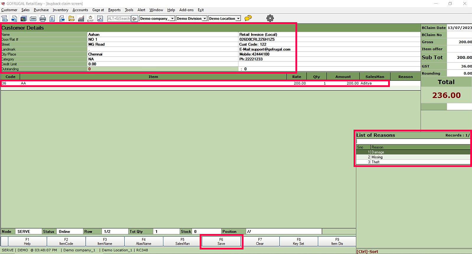Select the Missing reason row

pos(413,157)
